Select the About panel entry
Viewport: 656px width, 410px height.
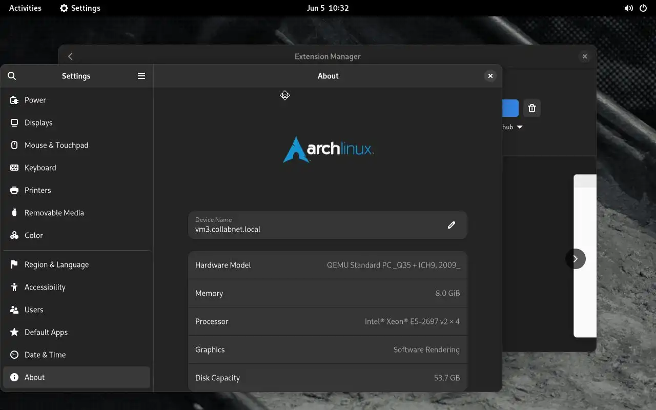pos(76,377)
